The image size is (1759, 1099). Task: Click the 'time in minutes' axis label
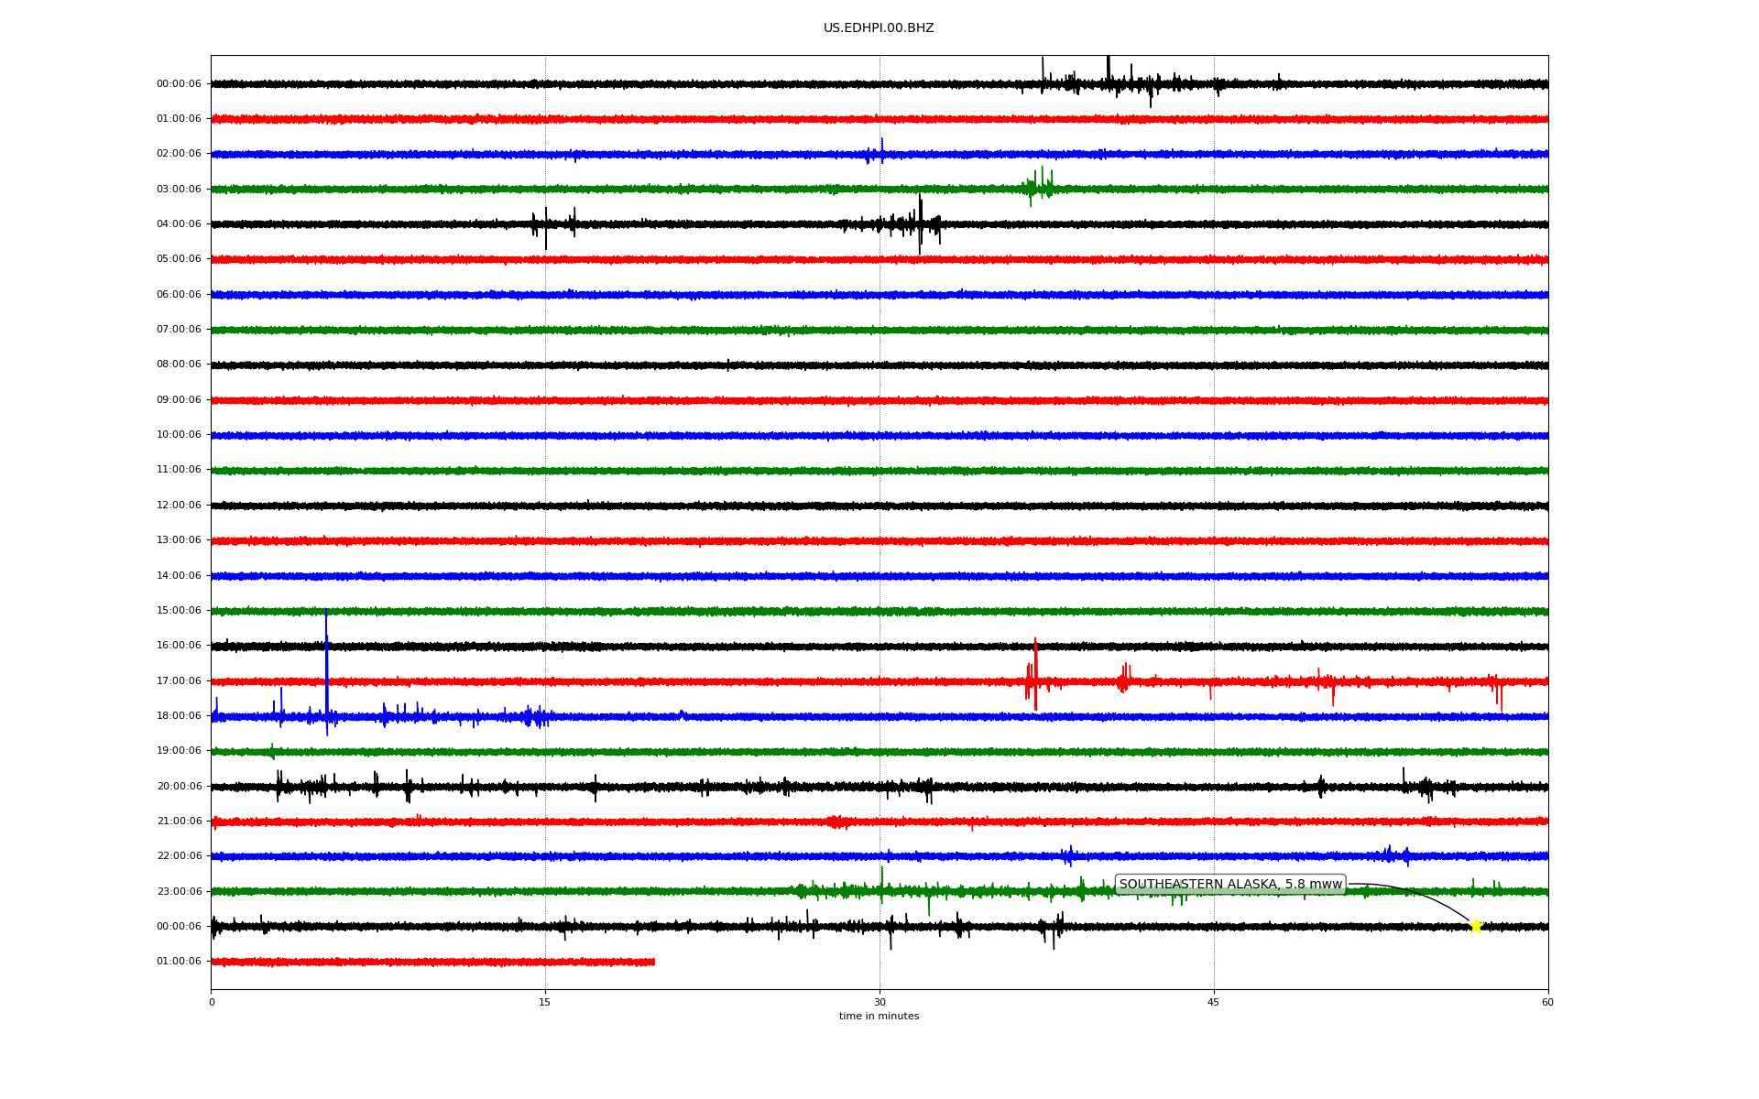pos(878,1017)
